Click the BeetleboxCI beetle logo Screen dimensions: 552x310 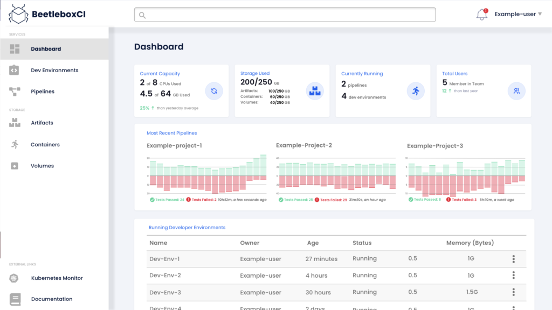tap(18, 14)
